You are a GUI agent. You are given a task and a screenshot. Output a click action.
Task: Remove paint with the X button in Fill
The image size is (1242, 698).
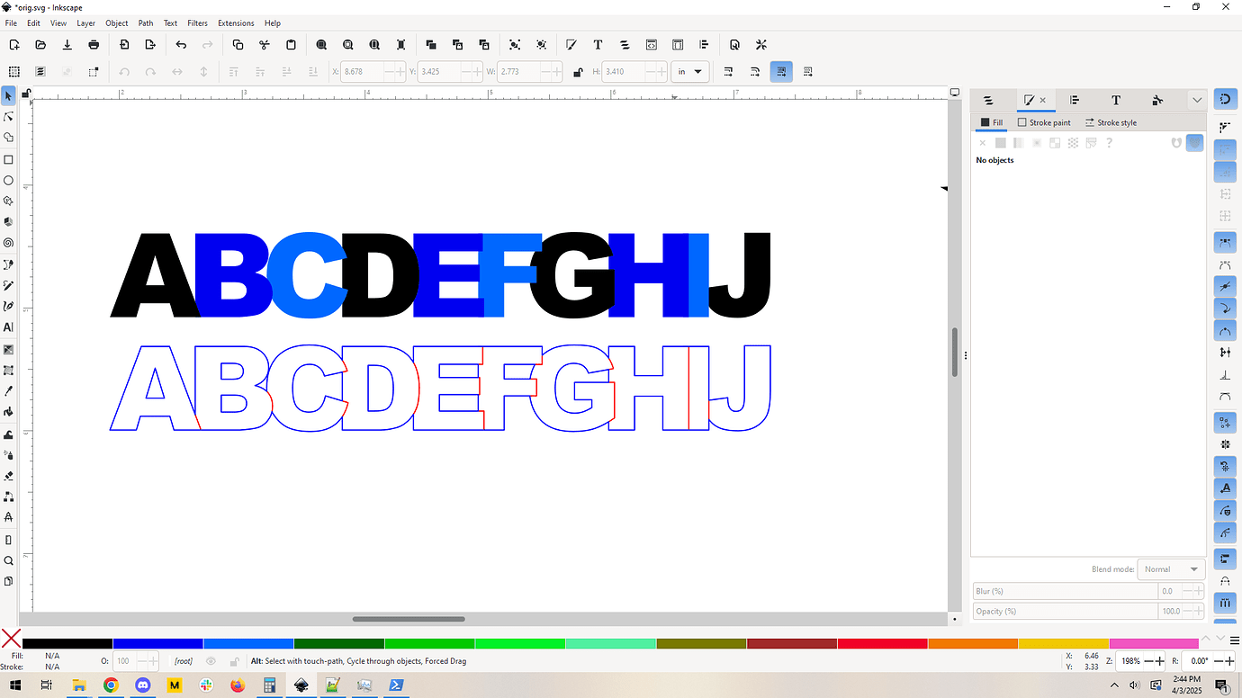(982, 142)
